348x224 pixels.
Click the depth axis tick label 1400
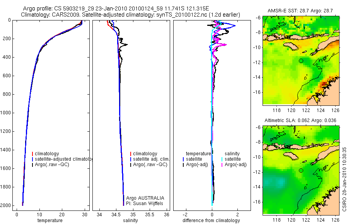click(x=6, y=150)
